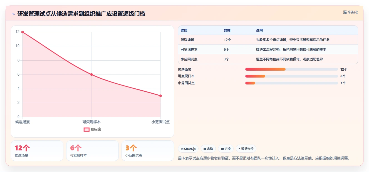Image resolution: width=369 pixels, height=172 pixels.
Task: Click the 3个 table cell
Action: (x=227, y=59)
